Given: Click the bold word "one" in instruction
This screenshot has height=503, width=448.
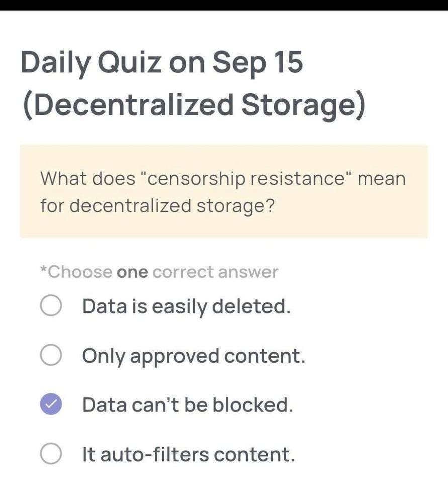Looking at the screenshot, I should point(132,272).
